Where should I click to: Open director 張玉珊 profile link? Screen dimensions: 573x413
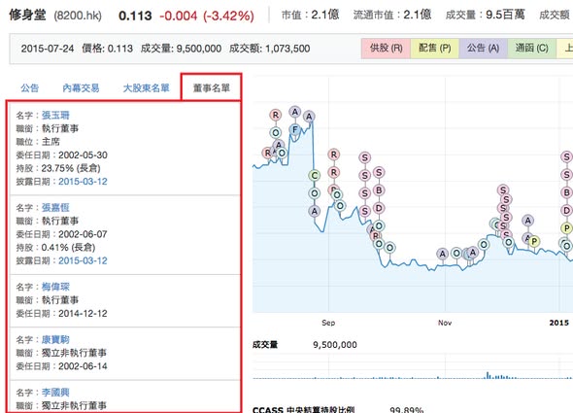55,116
